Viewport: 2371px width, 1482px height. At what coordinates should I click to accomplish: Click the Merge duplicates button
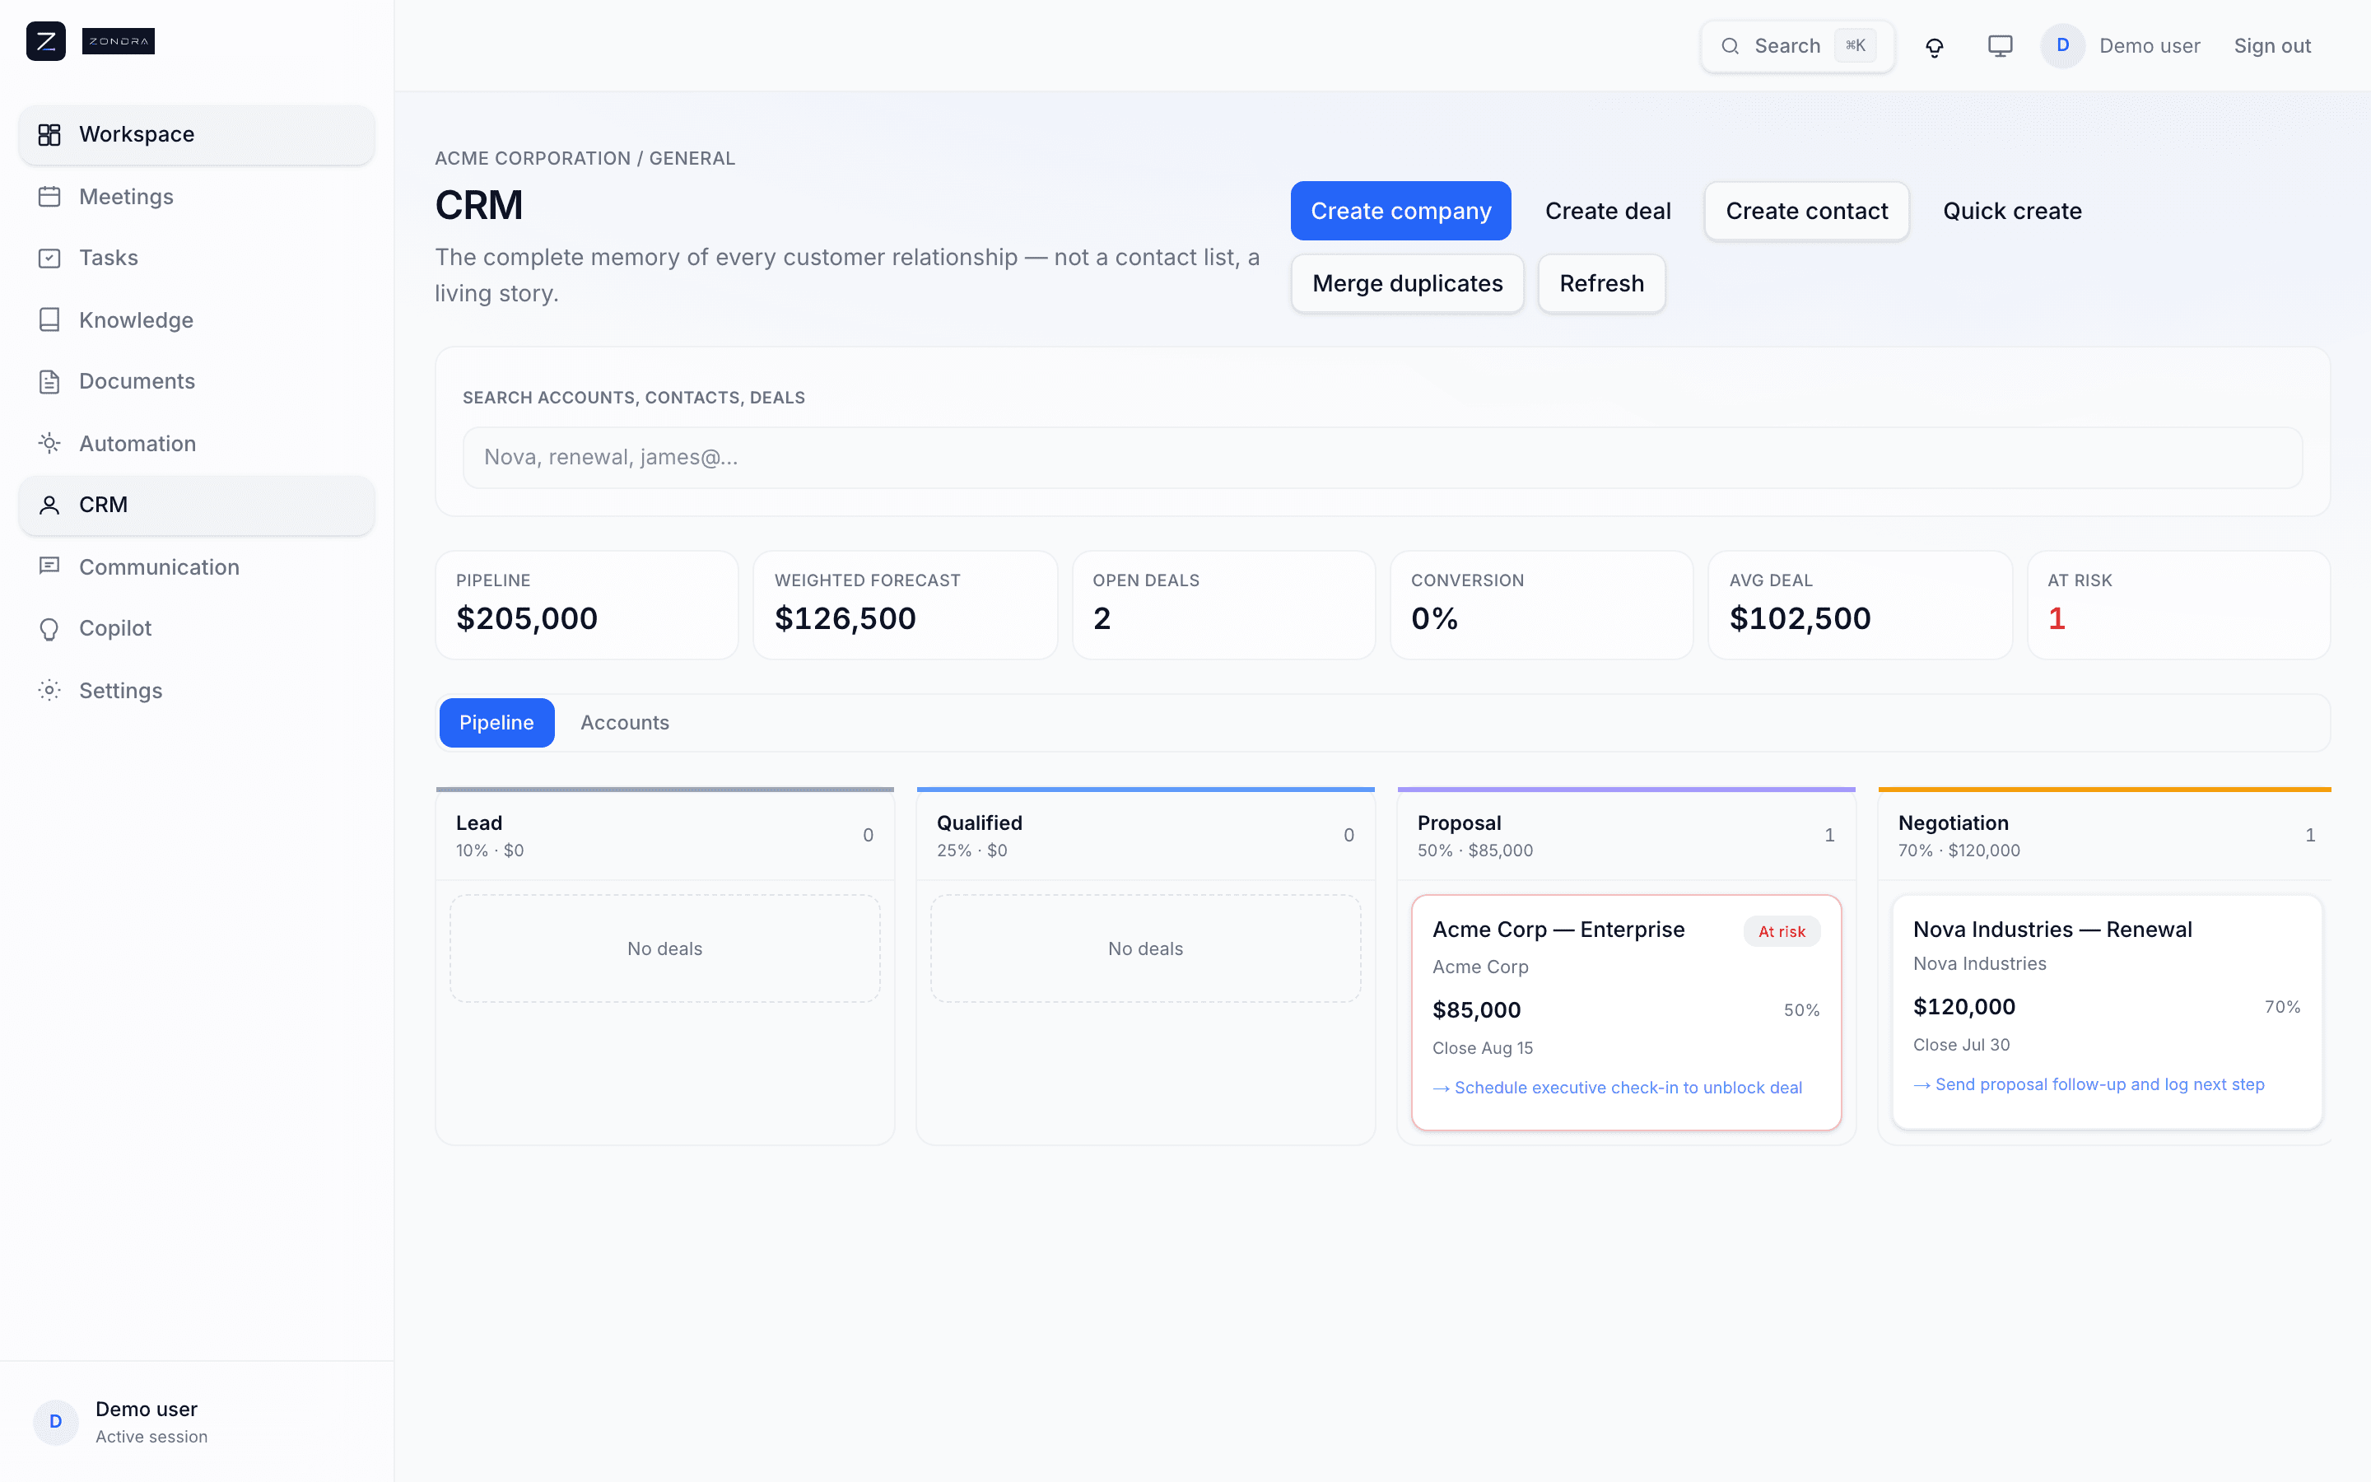pos(1407,283)
